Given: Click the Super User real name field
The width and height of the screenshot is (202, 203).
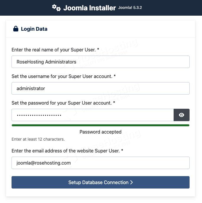Looking at the screenshot, I should coord(101,62).
